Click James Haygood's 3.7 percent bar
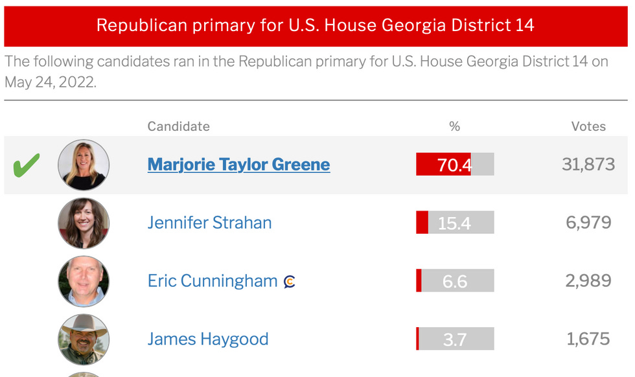The height and width of the screenshot is (377, 635). (x=455, y=339)
